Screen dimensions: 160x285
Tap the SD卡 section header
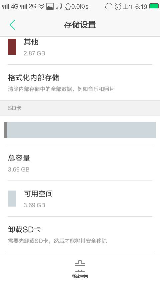tap(80, 108)
